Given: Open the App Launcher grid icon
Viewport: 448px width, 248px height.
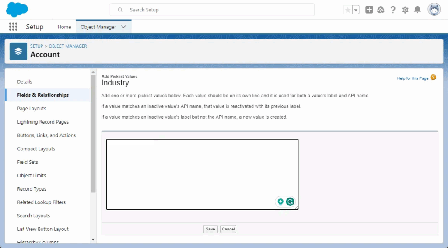Looking at the screenshot, I should 13,27.
